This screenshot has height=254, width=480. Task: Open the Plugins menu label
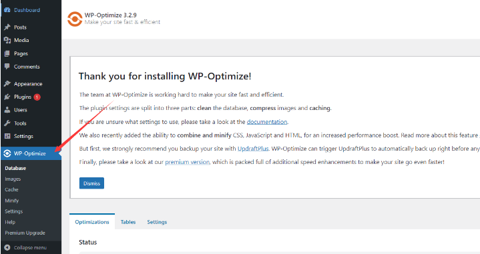pyautogui.click(x=23, y=97)
